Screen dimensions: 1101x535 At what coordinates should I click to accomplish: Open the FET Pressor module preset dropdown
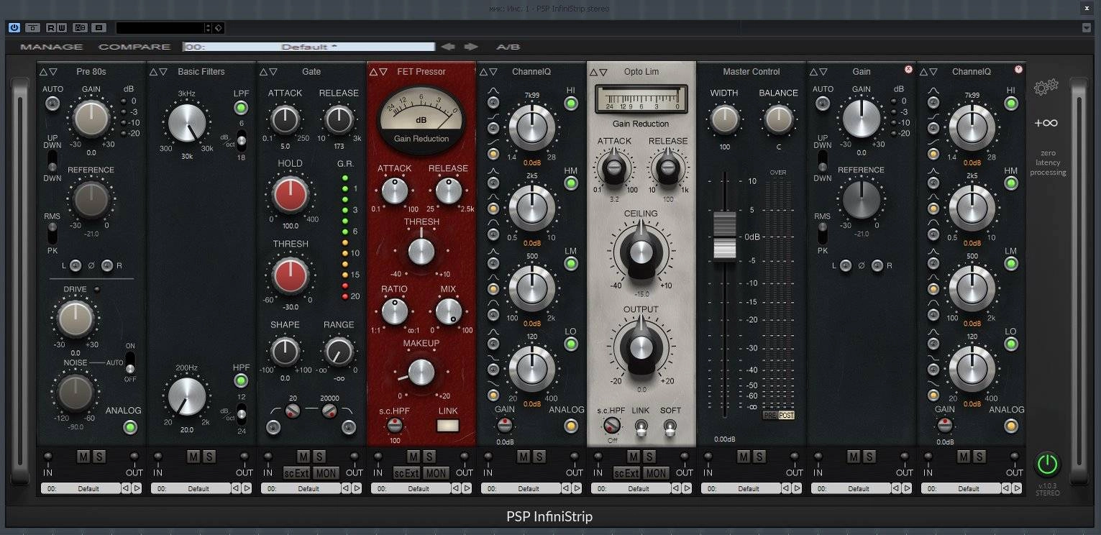click(x=411, y=488)
